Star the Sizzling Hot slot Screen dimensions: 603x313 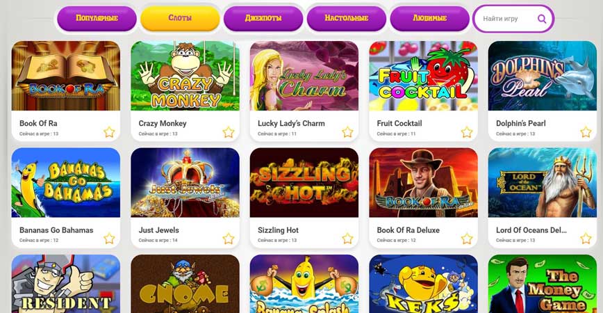[x=347, y=239]
